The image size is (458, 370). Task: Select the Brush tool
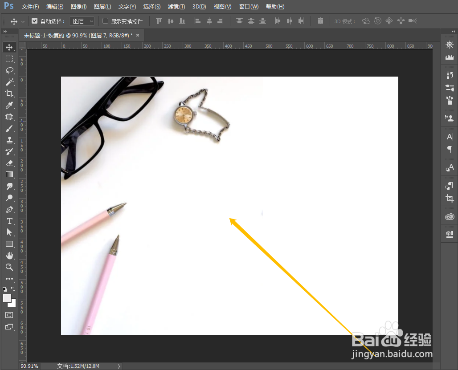pos(9,128)
